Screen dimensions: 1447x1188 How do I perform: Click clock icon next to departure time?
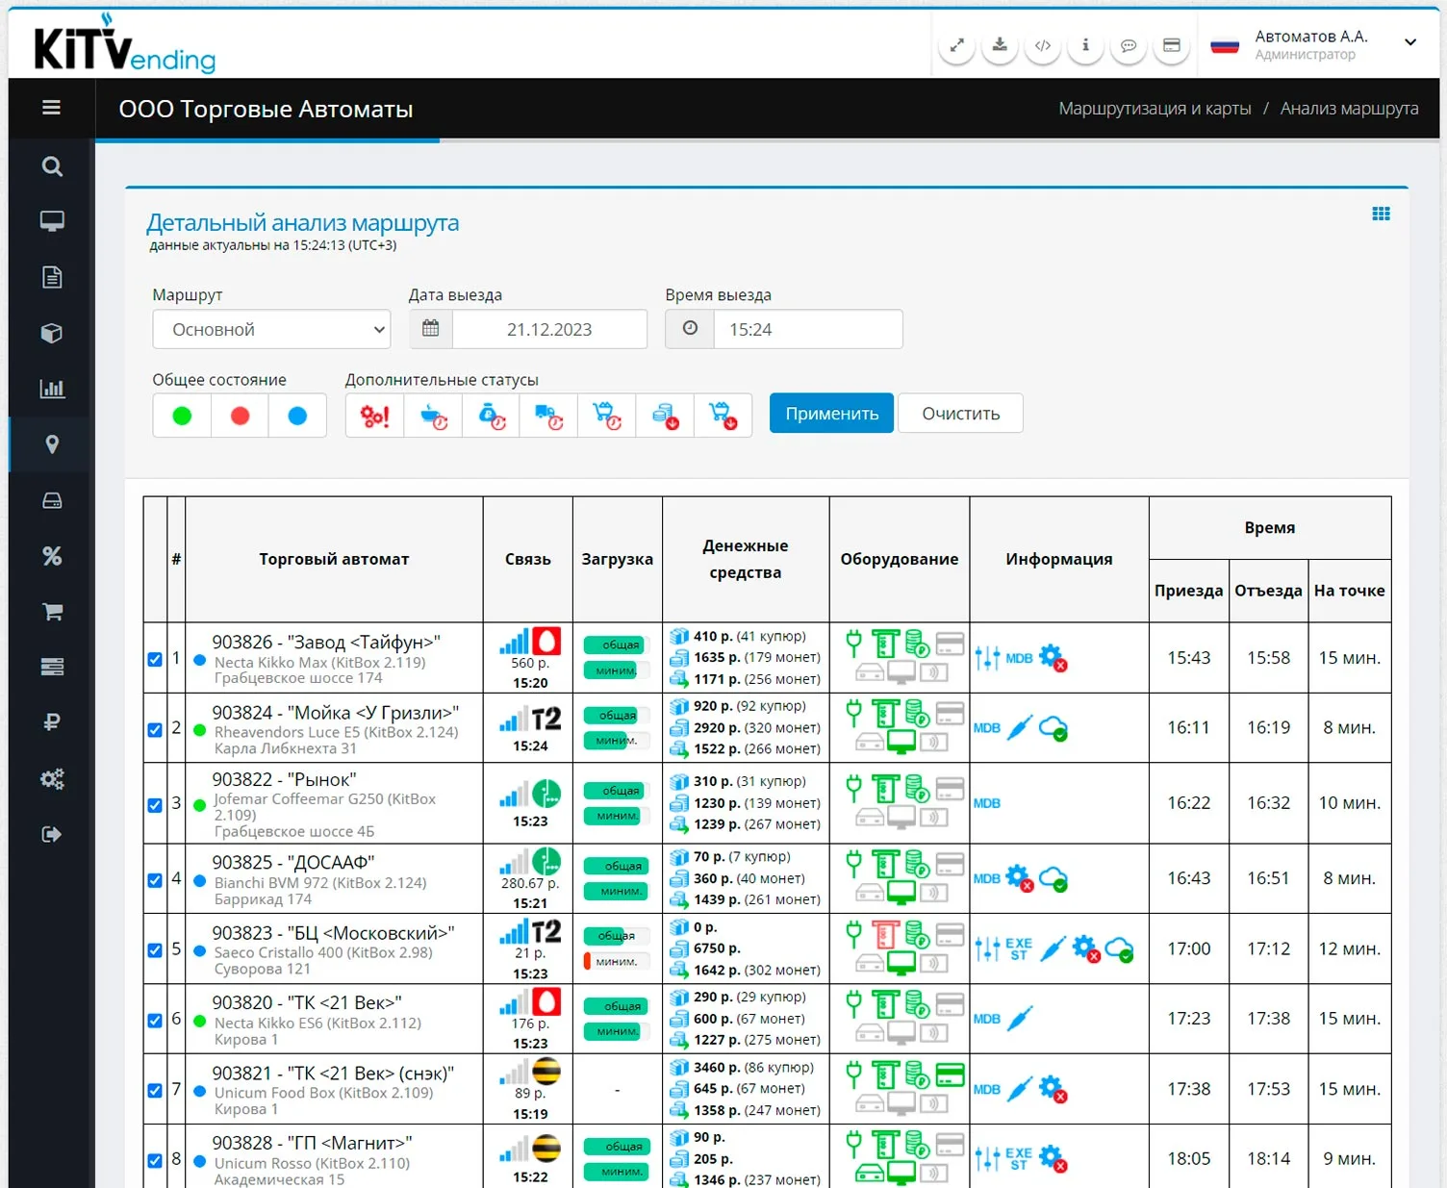coord(690,329)
